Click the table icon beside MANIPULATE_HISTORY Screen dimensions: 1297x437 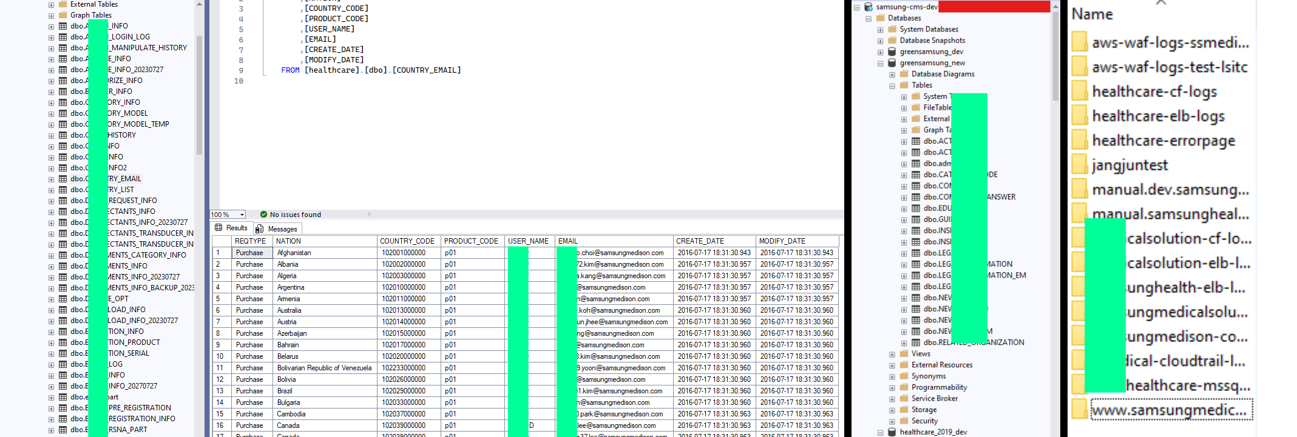pos(63,48)
